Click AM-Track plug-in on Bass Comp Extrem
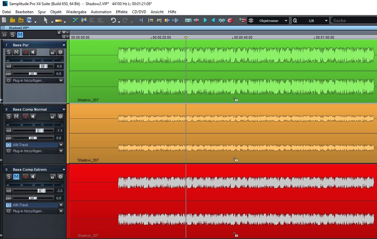Screen dimensions: 377x239 [32, 205]
